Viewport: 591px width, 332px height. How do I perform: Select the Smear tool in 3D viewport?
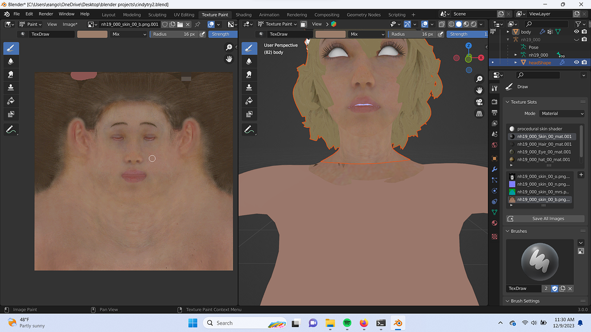(x=249, y=74)
